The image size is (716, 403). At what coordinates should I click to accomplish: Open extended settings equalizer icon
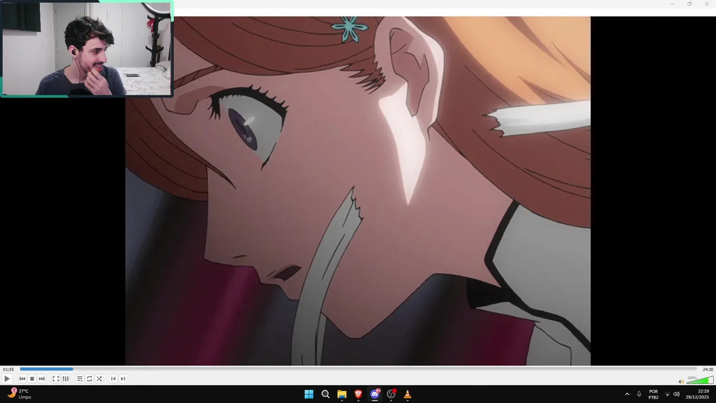click(x=65, y=379)
